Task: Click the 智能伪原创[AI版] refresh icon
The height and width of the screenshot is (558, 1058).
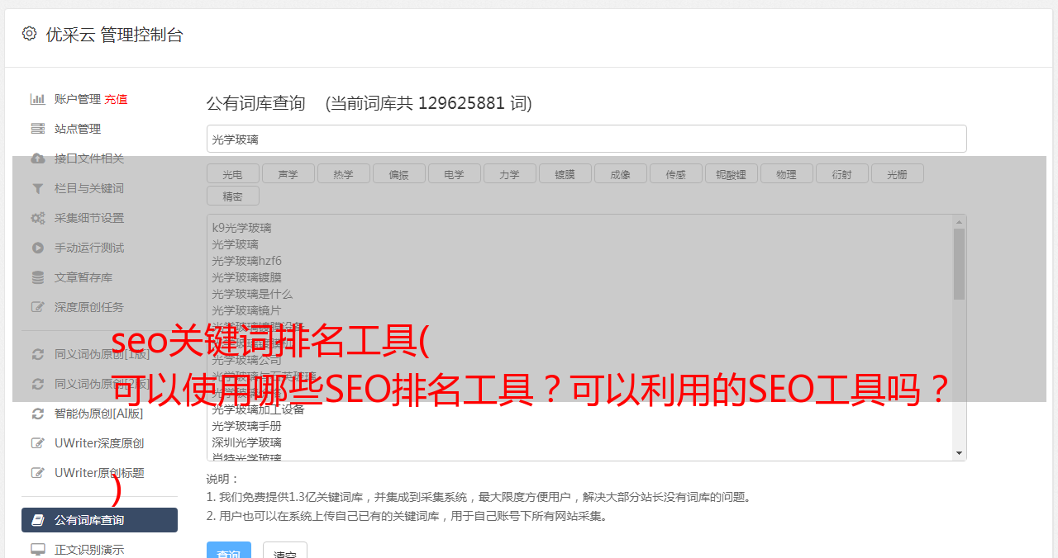Action: [38, 414]
